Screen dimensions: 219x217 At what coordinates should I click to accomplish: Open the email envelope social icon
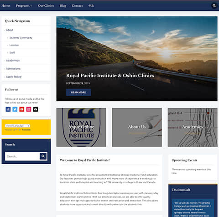point(36,109)
